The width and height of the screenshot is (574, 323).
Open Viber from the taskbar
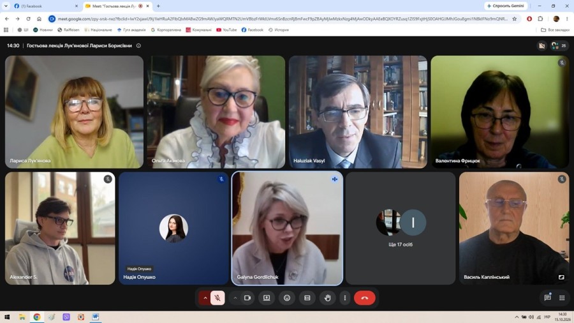[66, 317]
